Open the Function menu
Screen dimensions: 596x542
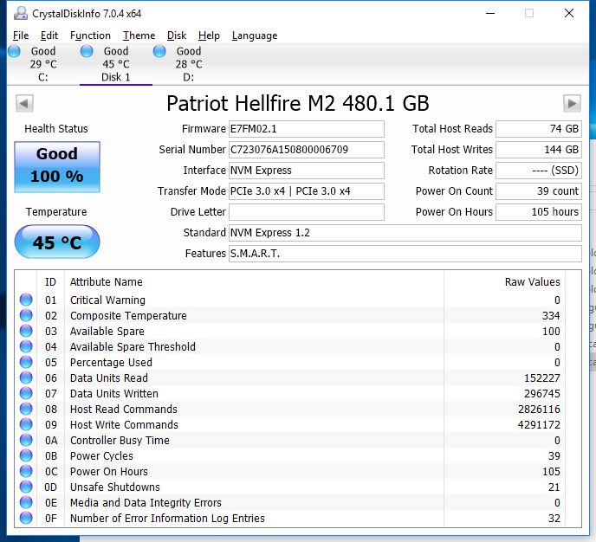click(x=90, y=35)
